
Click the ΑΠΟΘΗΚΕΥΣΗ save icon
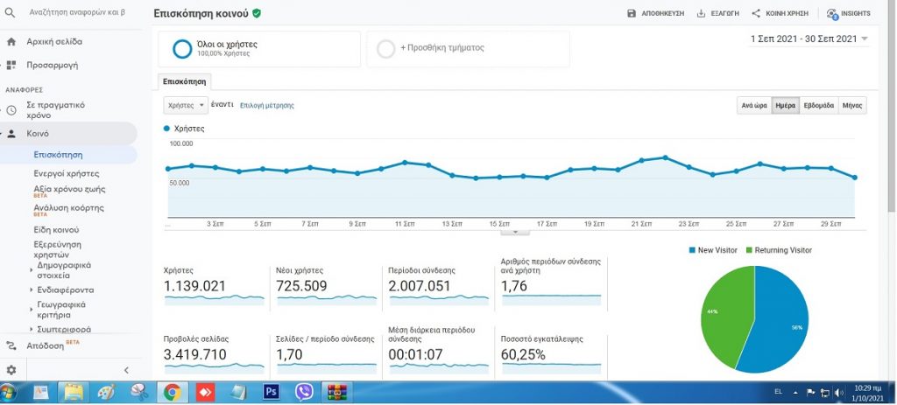[x=632, y=14]
